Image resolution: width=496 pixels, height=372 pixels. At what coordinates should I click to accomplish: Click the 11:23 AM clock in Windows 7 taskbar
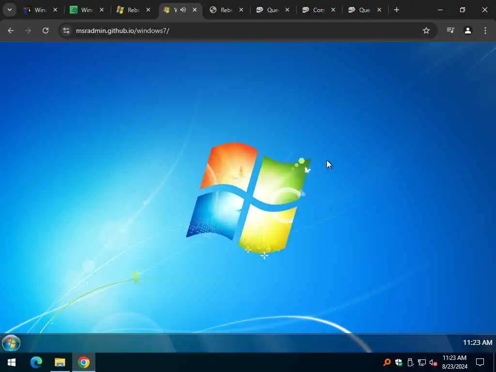point(477,342)
